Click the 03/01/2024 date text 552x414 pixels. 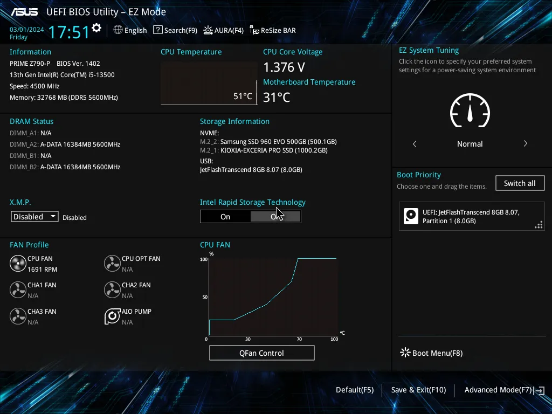(x=27, y=30)
